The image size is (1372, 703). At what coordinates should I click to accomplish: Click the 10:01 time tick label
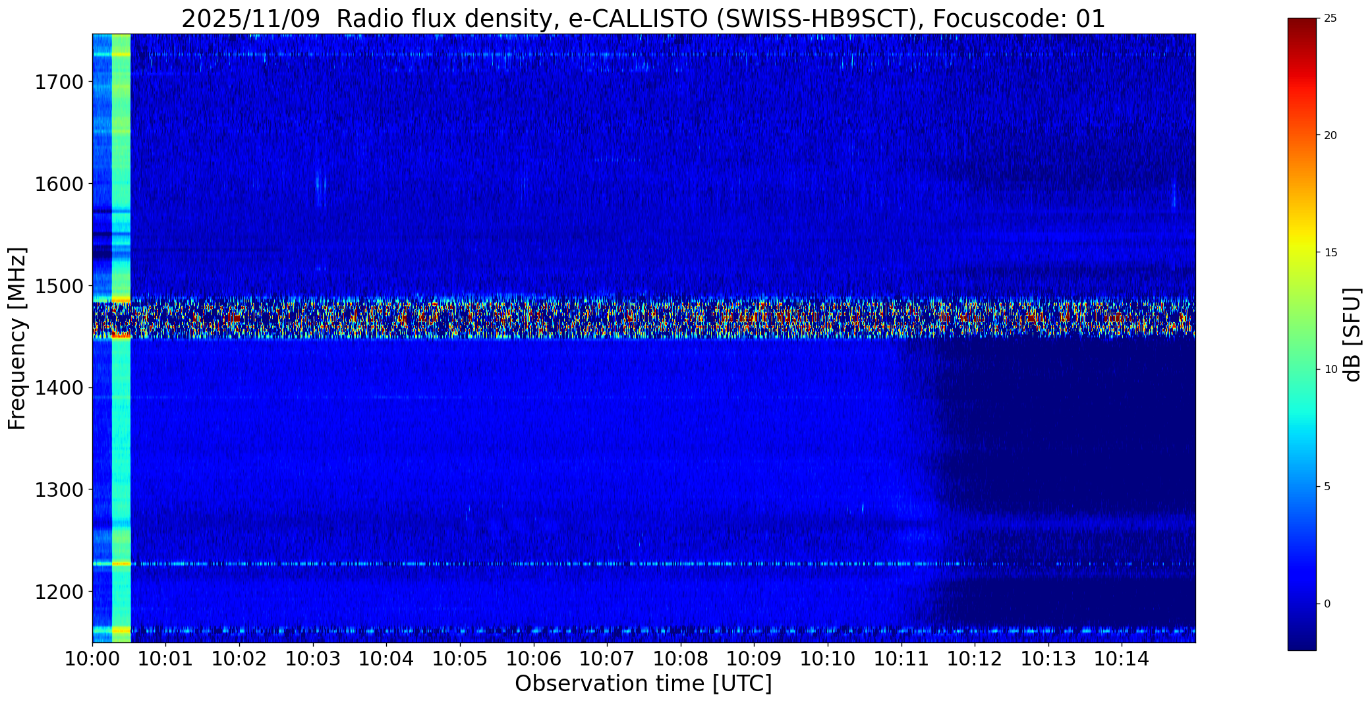[x=166, y=659]
